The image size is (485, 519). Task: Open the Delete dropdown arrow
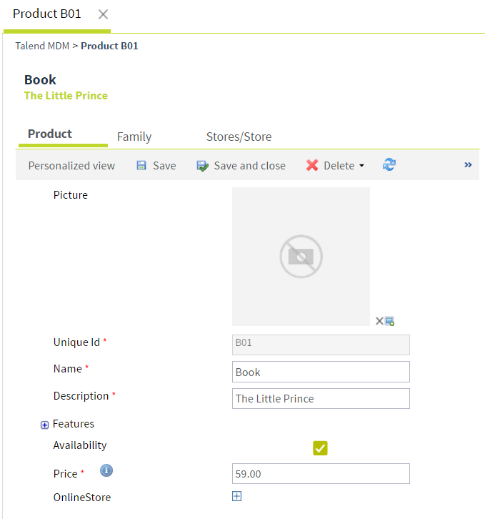(x=361, y=166)
